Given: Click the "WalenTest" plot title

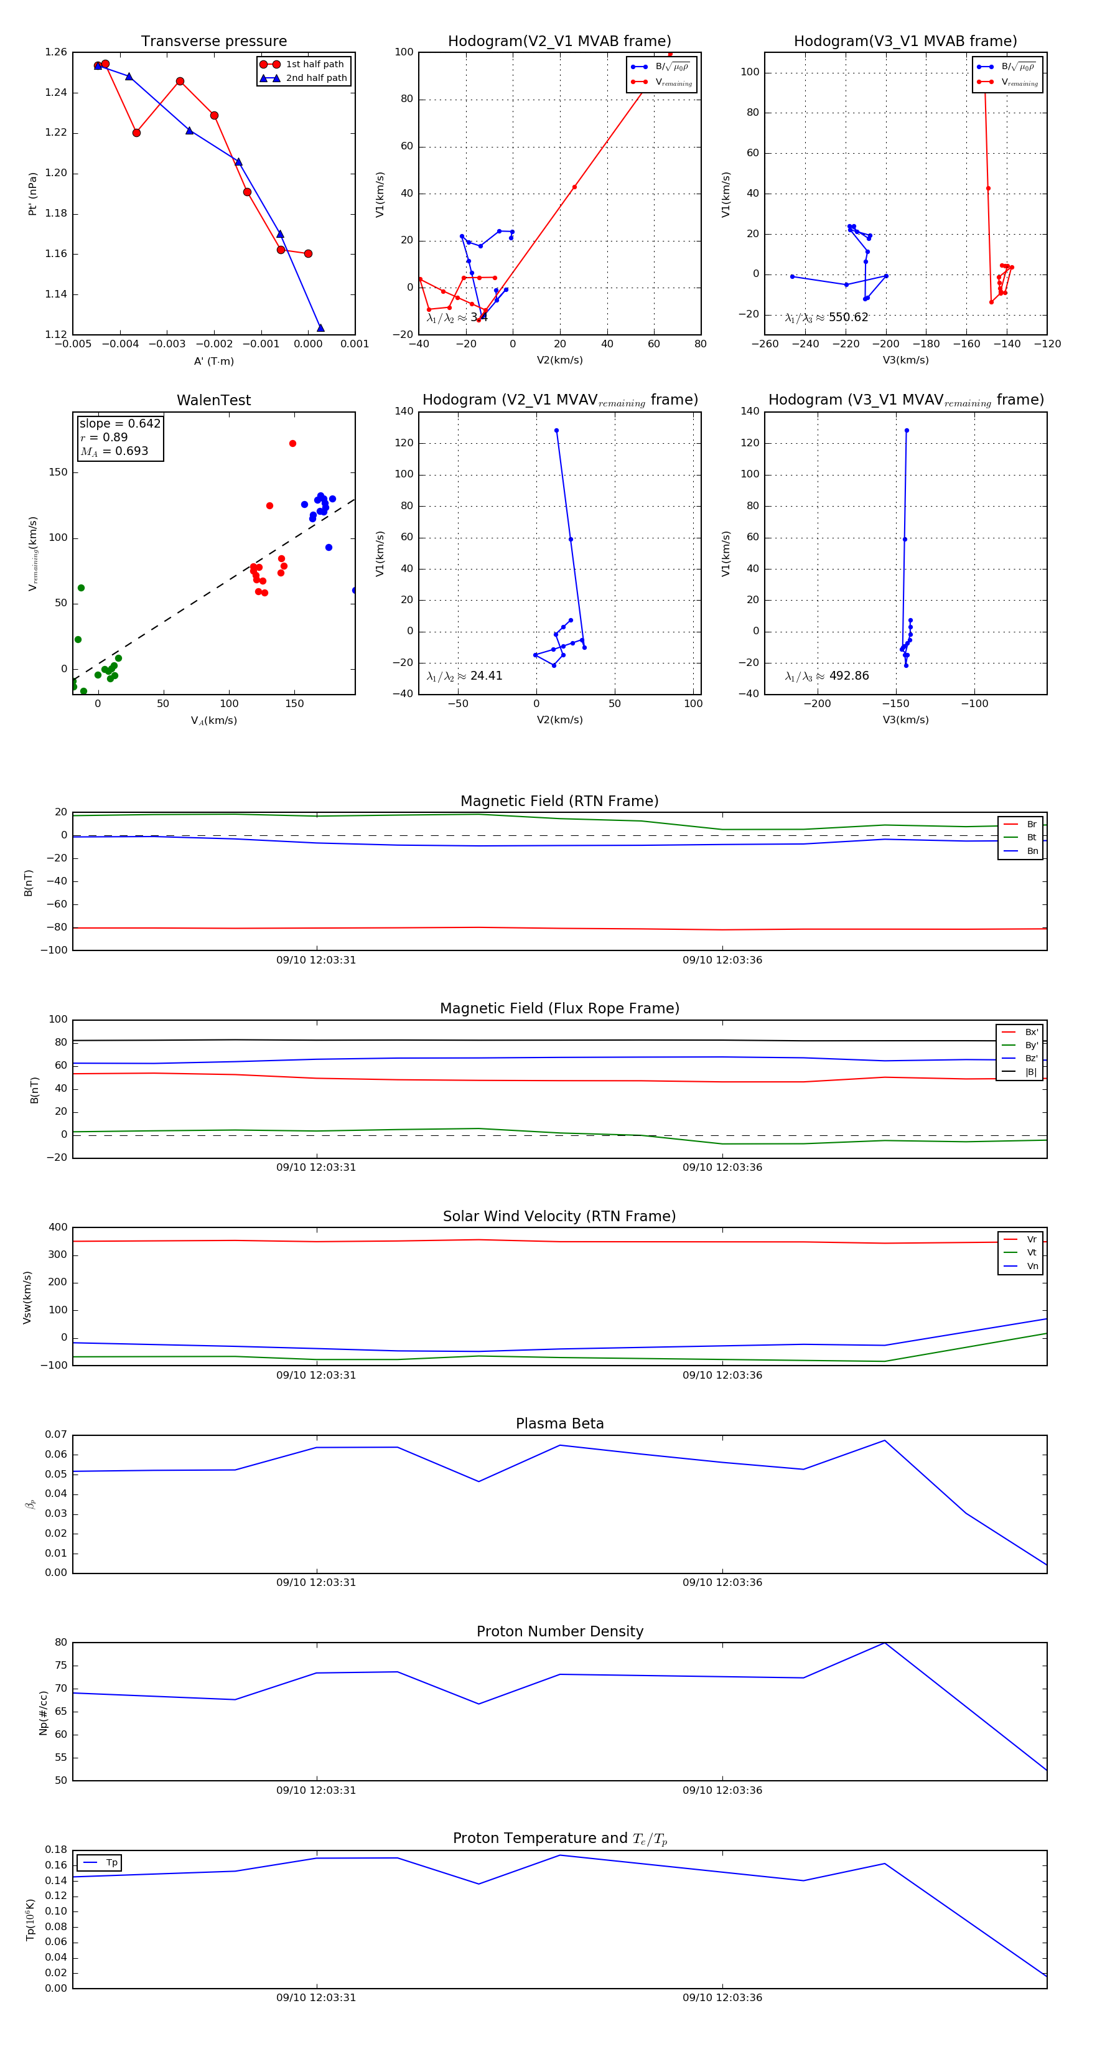Looking at the screenshot, I should 213,400.
